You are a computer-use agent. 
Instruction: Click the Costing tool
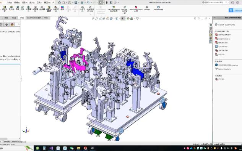[147, 8]
